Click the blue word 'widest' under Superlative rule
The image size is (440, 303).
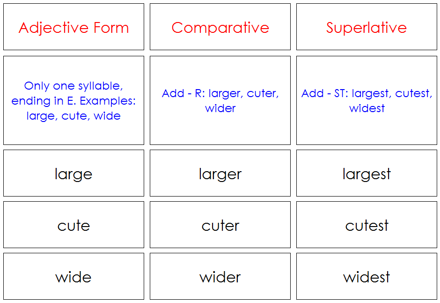tap(367, 108)
